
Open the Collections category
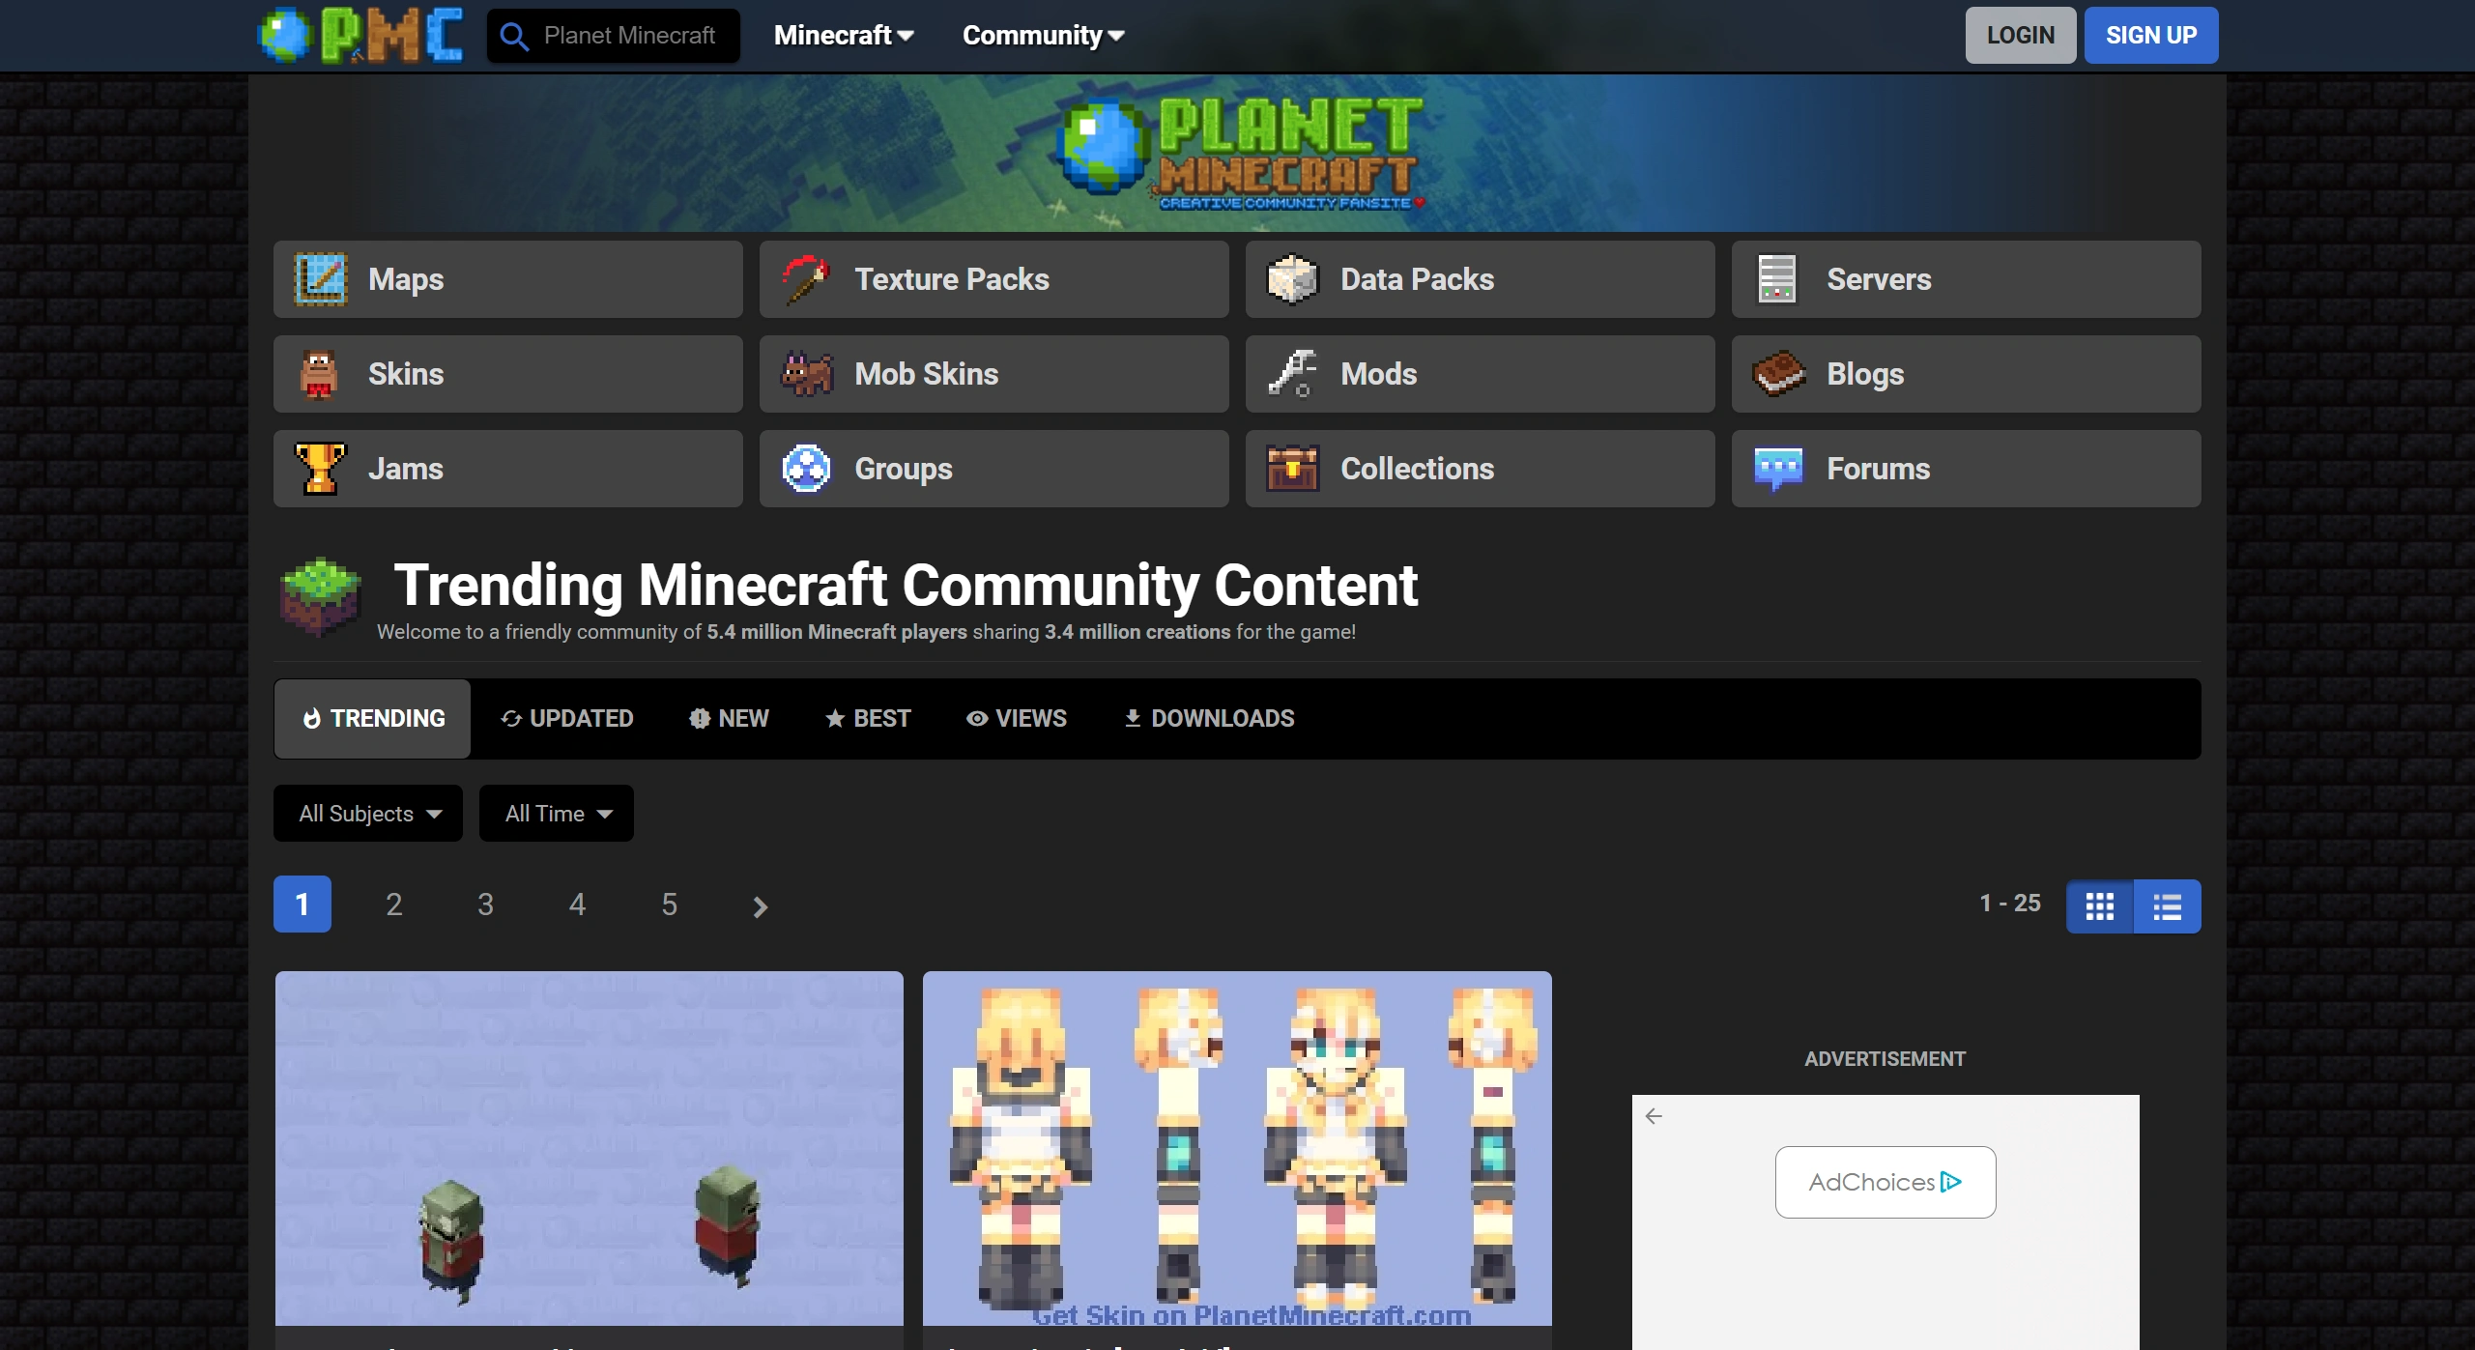coord(1481,469)
